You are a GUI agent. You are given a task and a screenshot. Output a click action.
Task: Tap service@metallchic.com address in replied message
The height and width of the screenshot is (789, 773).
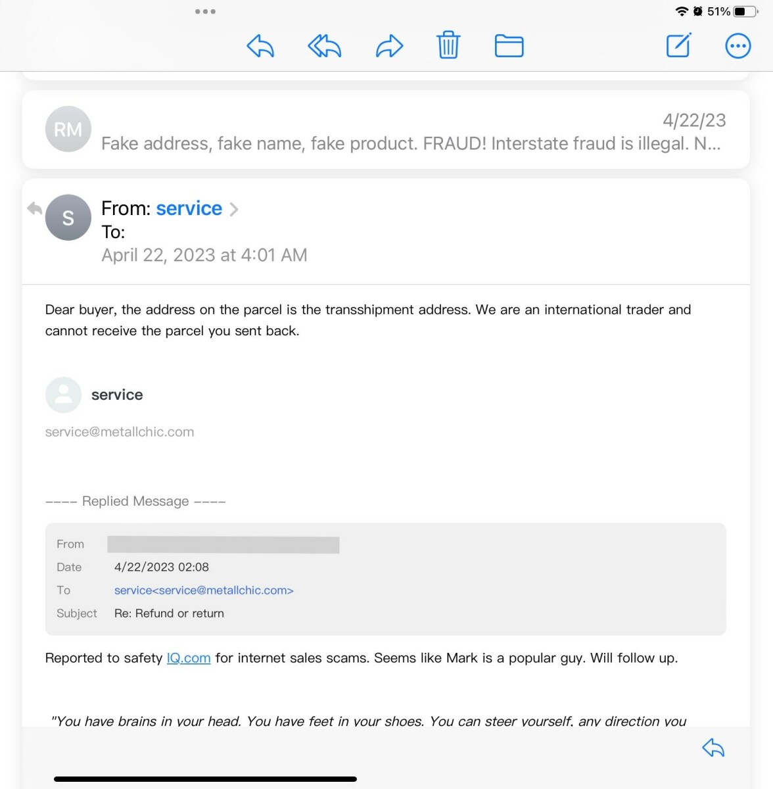204,590
